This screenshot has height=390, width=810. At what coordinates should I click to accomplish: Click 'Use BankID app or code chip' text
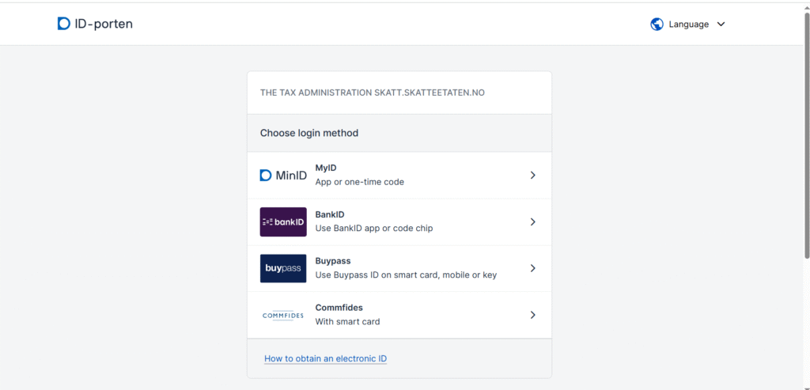point(374,229)
